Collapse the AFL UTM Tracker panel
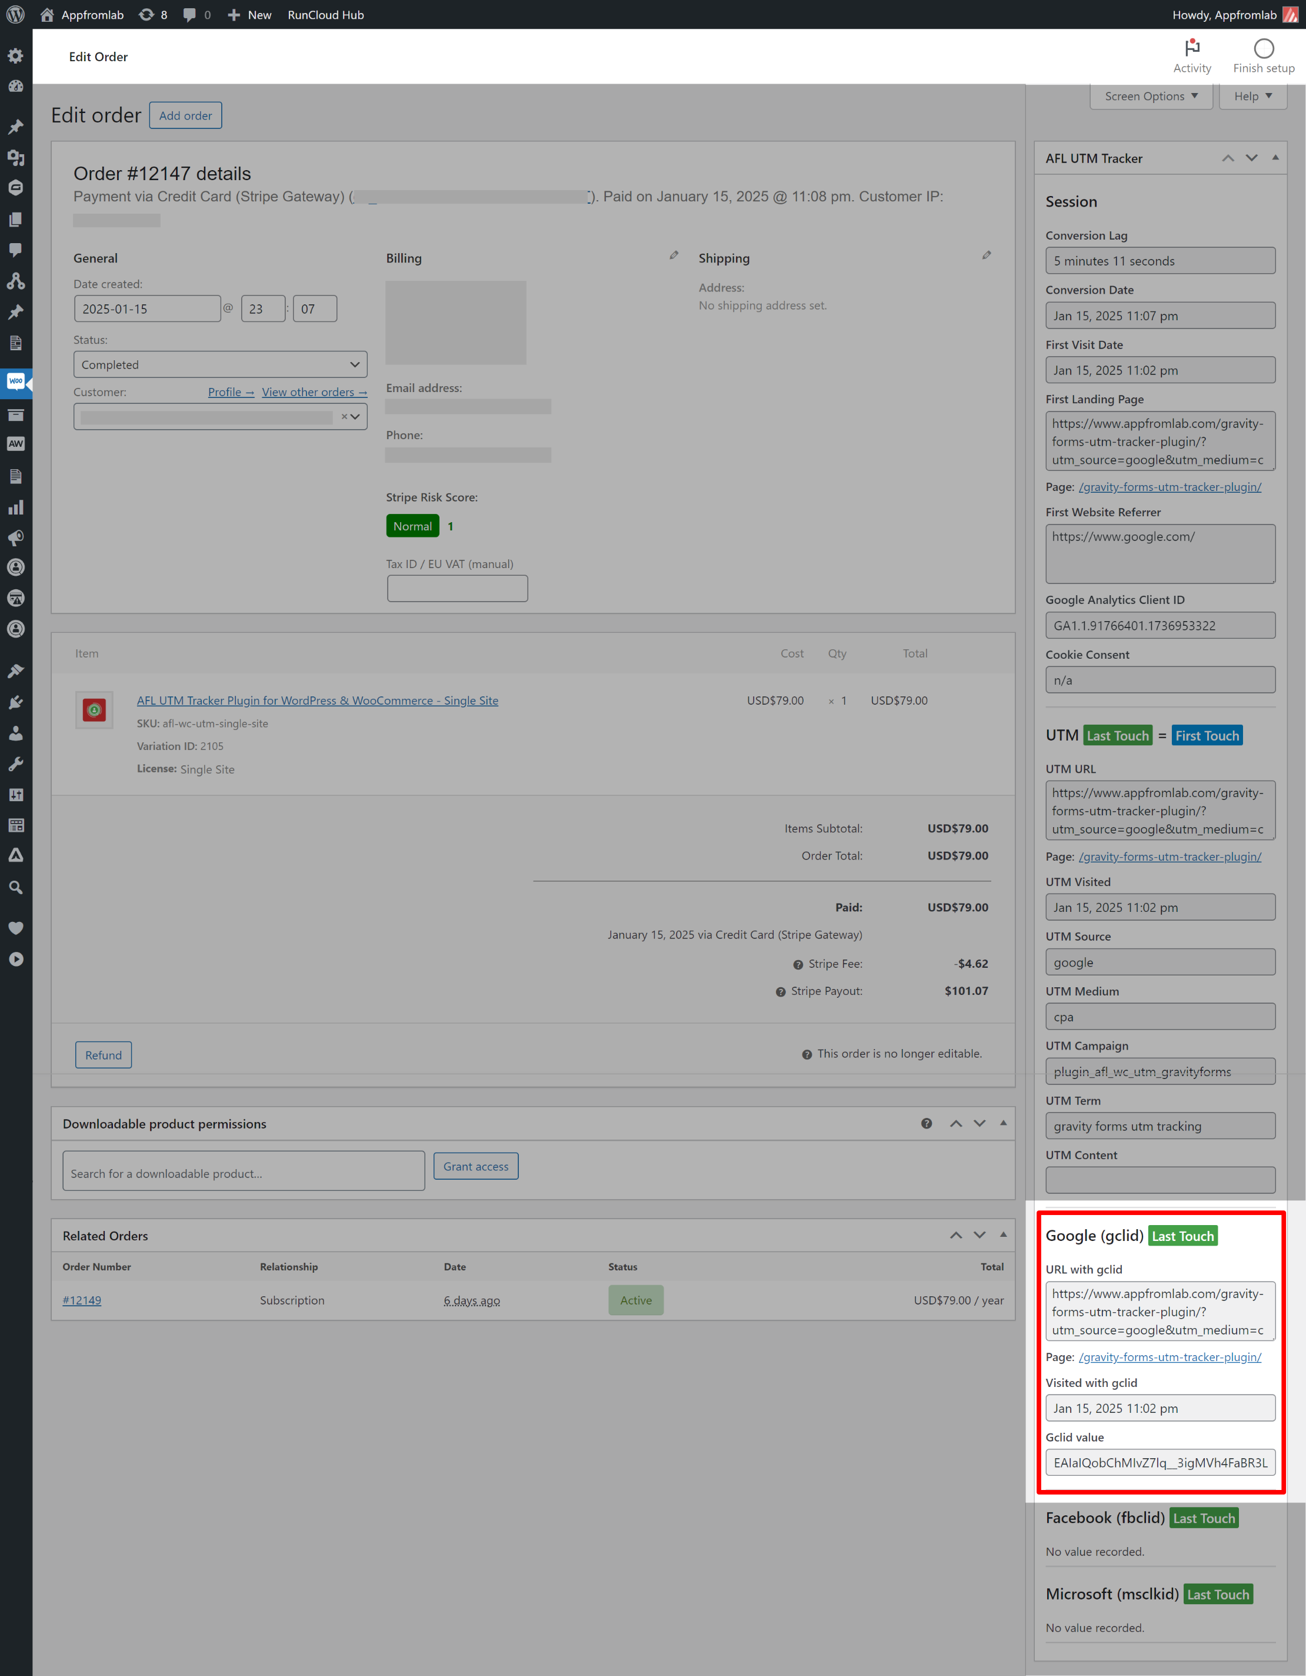This screenshot has width=1306, height=1676. tap(1275, 158)
